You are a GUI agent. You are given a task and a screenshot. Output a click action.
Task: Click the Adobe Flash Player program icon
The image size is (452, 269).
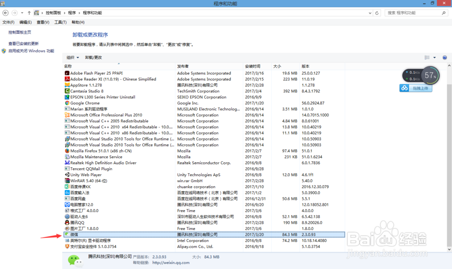point(67,73)
